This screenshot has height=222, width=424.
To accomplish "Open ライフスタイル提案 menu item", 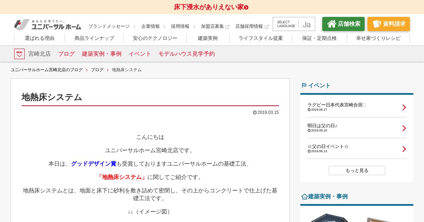I will pyautogui.click(x=261, y=38).
